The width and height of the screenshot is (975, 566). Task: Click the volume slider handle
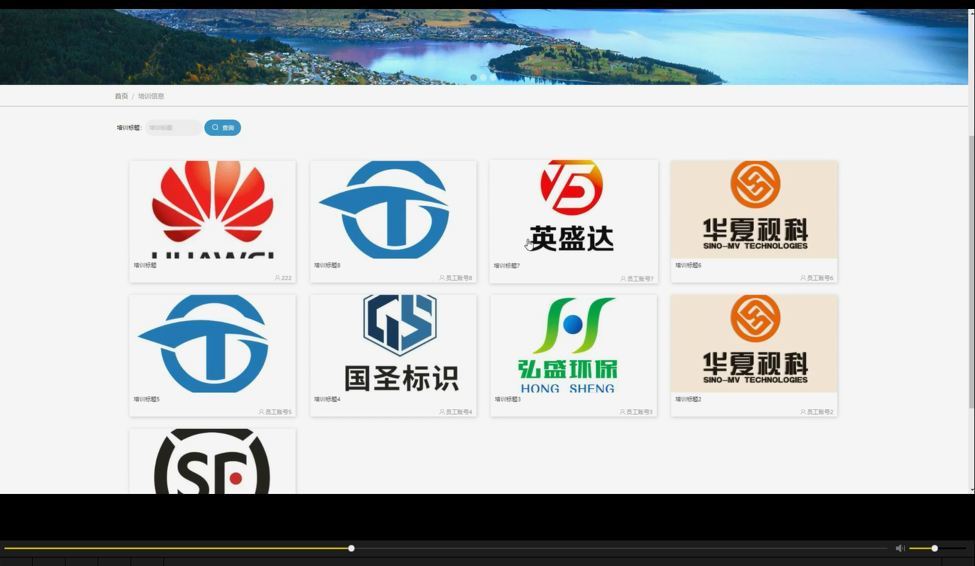click(x=934, y=548)
